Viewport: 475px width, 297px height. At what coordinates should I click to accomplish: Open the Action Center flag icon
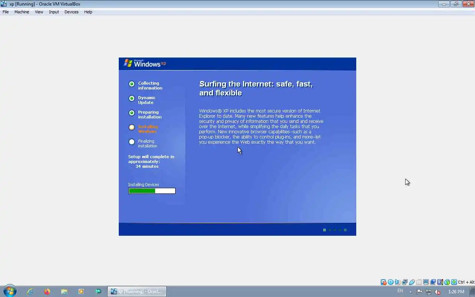tap(420, 292)
